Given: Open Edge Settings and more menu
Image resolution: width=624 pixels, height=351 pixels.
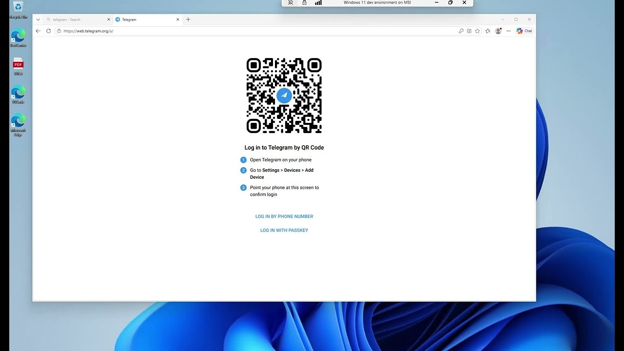Looking at the screenshot, I should pyautogui.click(x=508, y=31).
